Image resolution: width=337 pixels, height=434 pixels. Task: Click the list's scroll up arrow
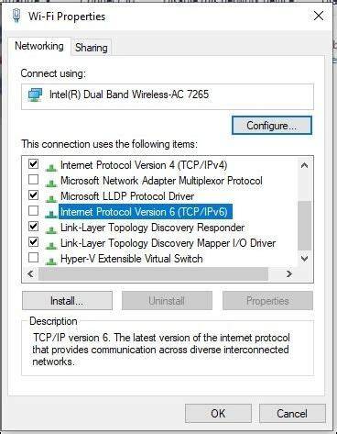[304, 165]
